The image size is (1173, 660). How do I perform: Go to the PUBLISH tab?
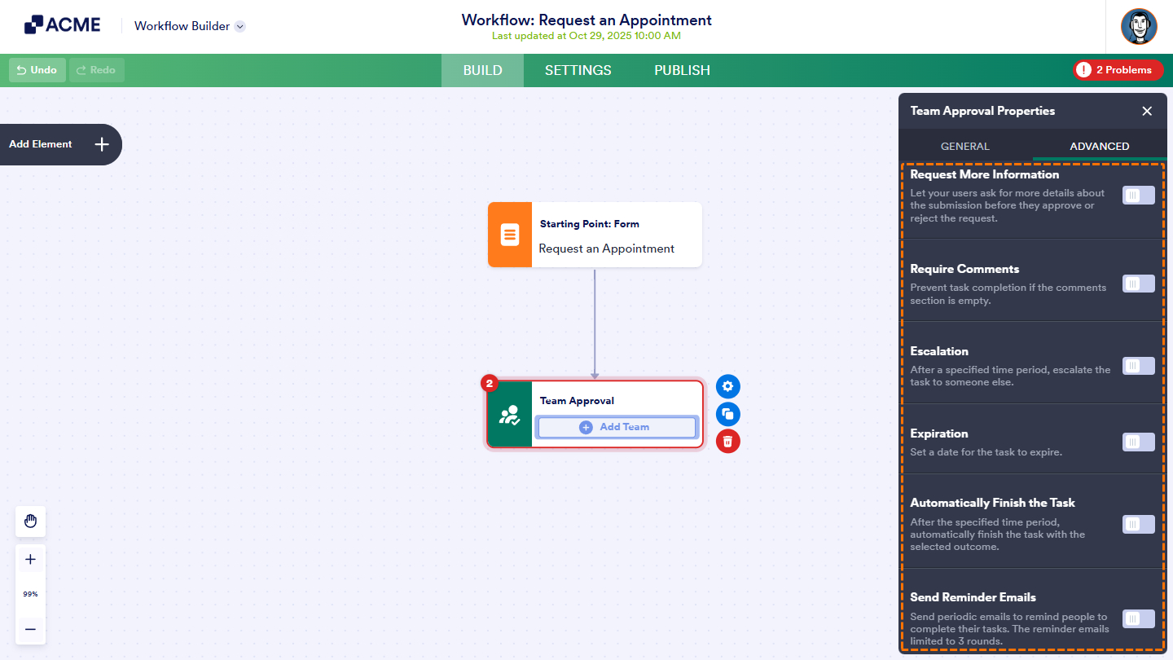click(683, 70)
